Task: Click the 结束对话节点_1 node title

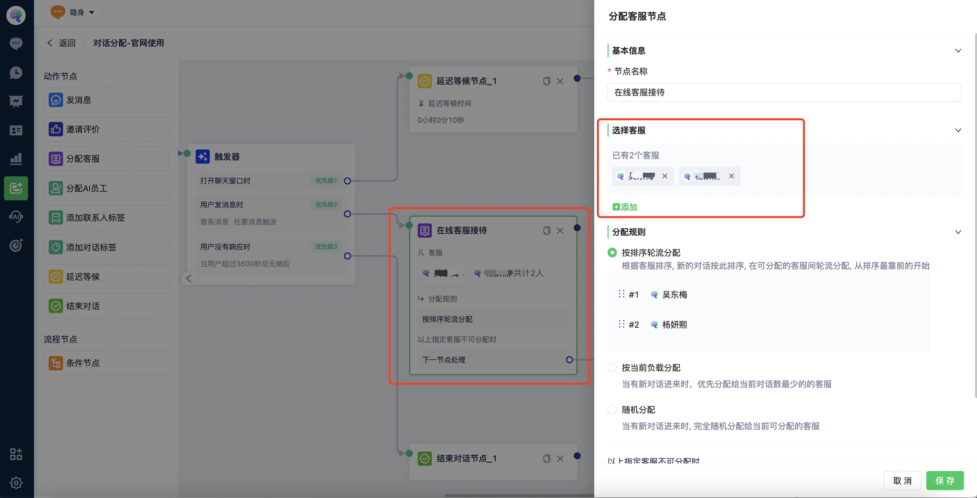Action: click(x=467, y=458)
